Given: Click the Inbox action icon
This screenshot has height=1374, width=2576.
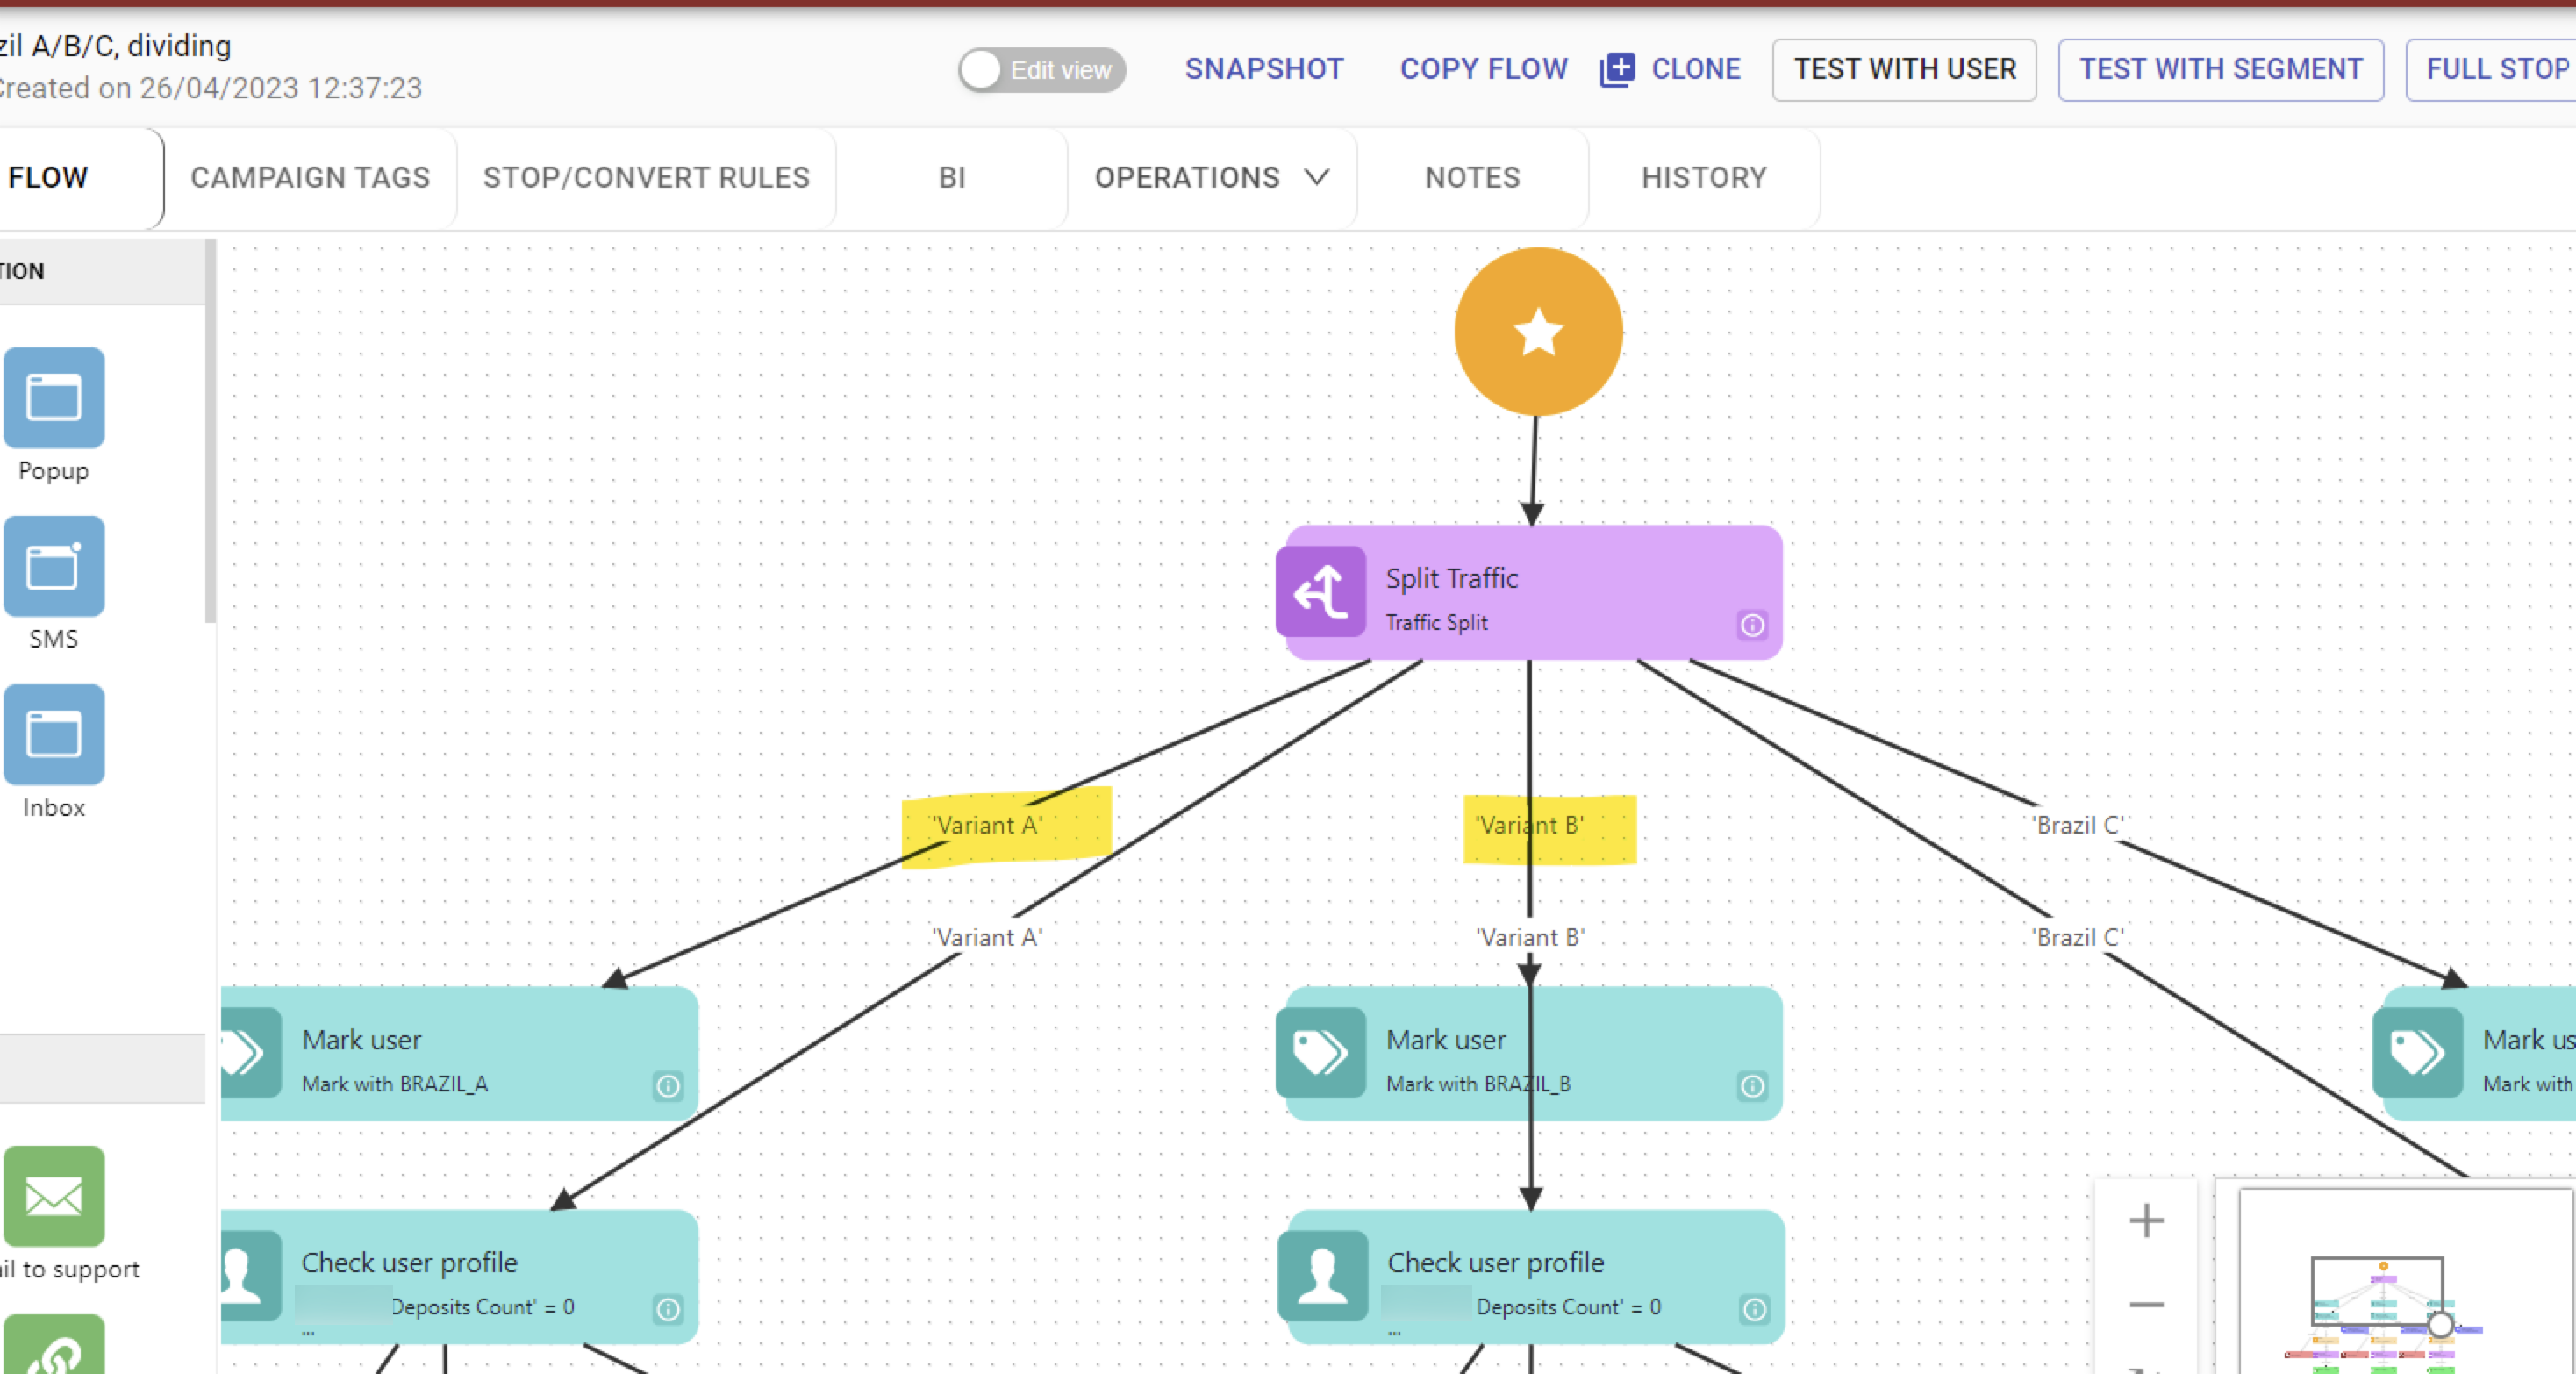Looking at the screenshot, I should pyautogui.click(x=54, y=734).
